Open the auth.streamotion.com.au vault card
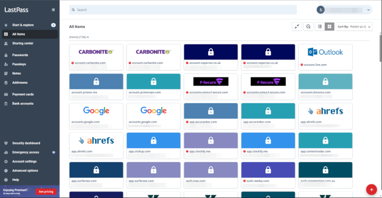Viewport: 382px width, 198px height. click(325, 175)
